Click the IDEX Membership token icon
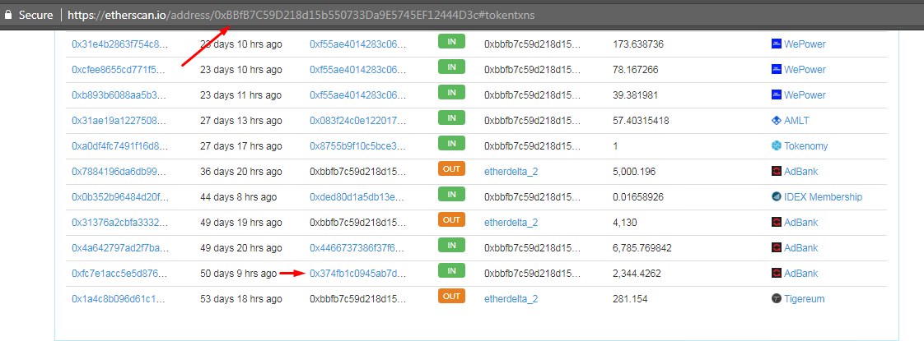Screen dimensions: 924x341 click(776, 197)
